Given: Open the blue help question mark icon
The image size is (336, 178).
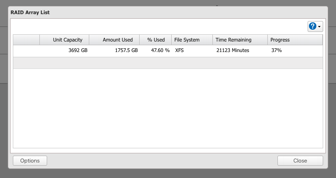Looking at the screenshot, I should (x=313, y=26).
